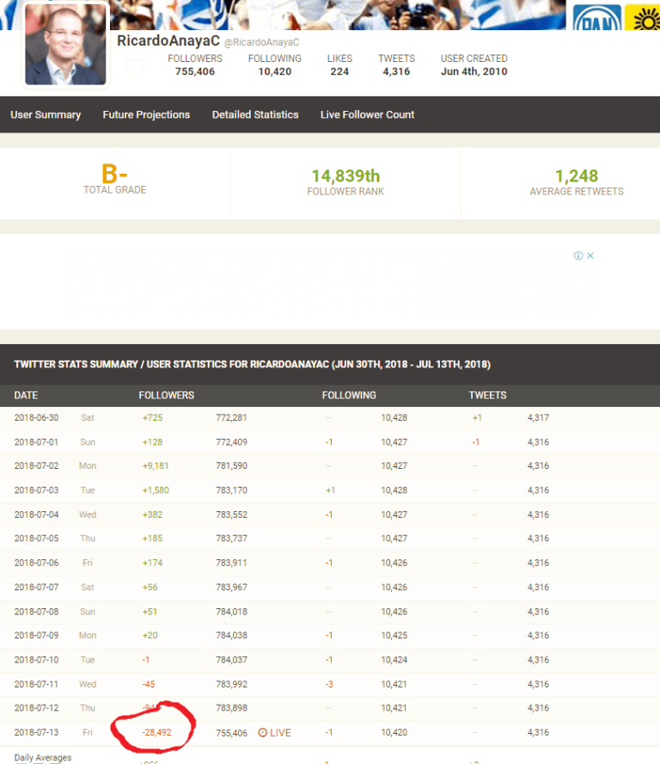
Task: Click the ad info icon
Action: click(578, 256)
